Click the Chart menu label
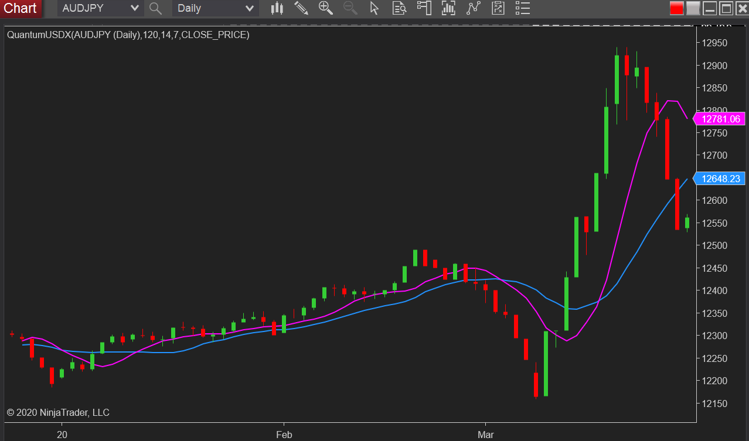This screenshot has height=441, width=749. tap(21, 8)
